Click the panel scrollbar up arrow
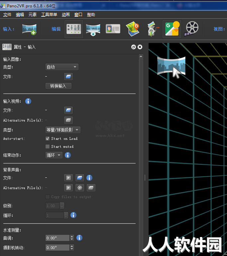The width and height of the screenshot is (227, 256). pyautogui.click(x=141, y=57)
